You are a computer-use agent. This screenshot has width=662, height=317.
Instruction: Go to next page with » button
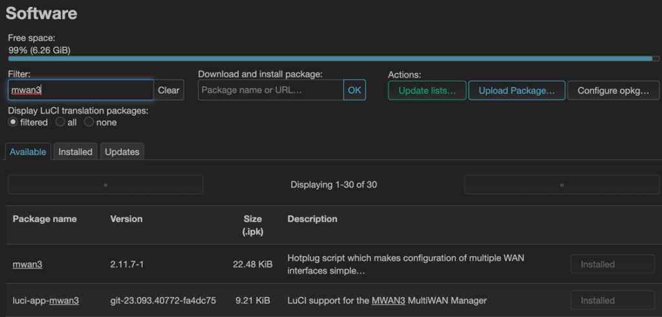(562, 185)
